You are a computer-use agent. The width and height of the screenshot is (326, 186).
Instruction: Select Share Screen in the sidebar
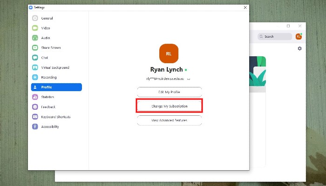tap(50, 47)
